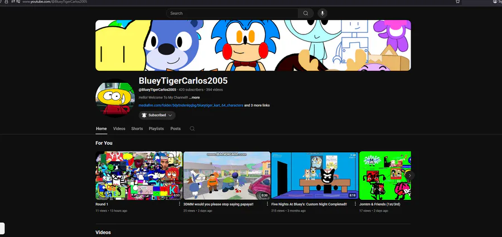This screenshot has width=502, height=237.
Task: Click the browser address bar URL
Action: tap(55, 2)
